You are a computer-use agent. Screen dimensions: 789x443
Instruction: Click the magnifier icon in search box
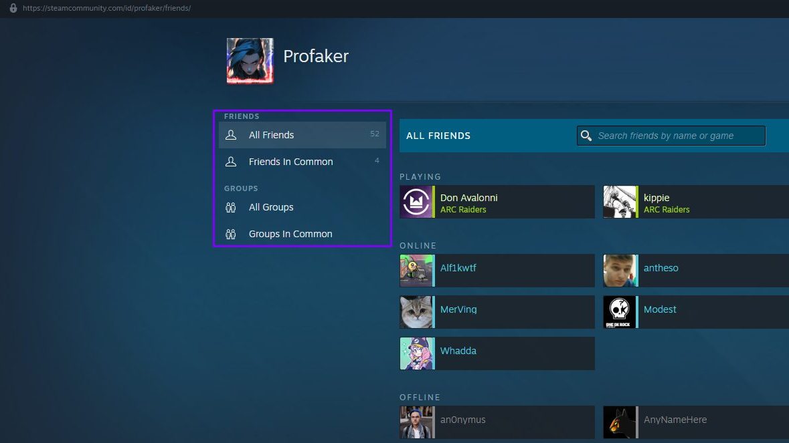pos(586,136)
